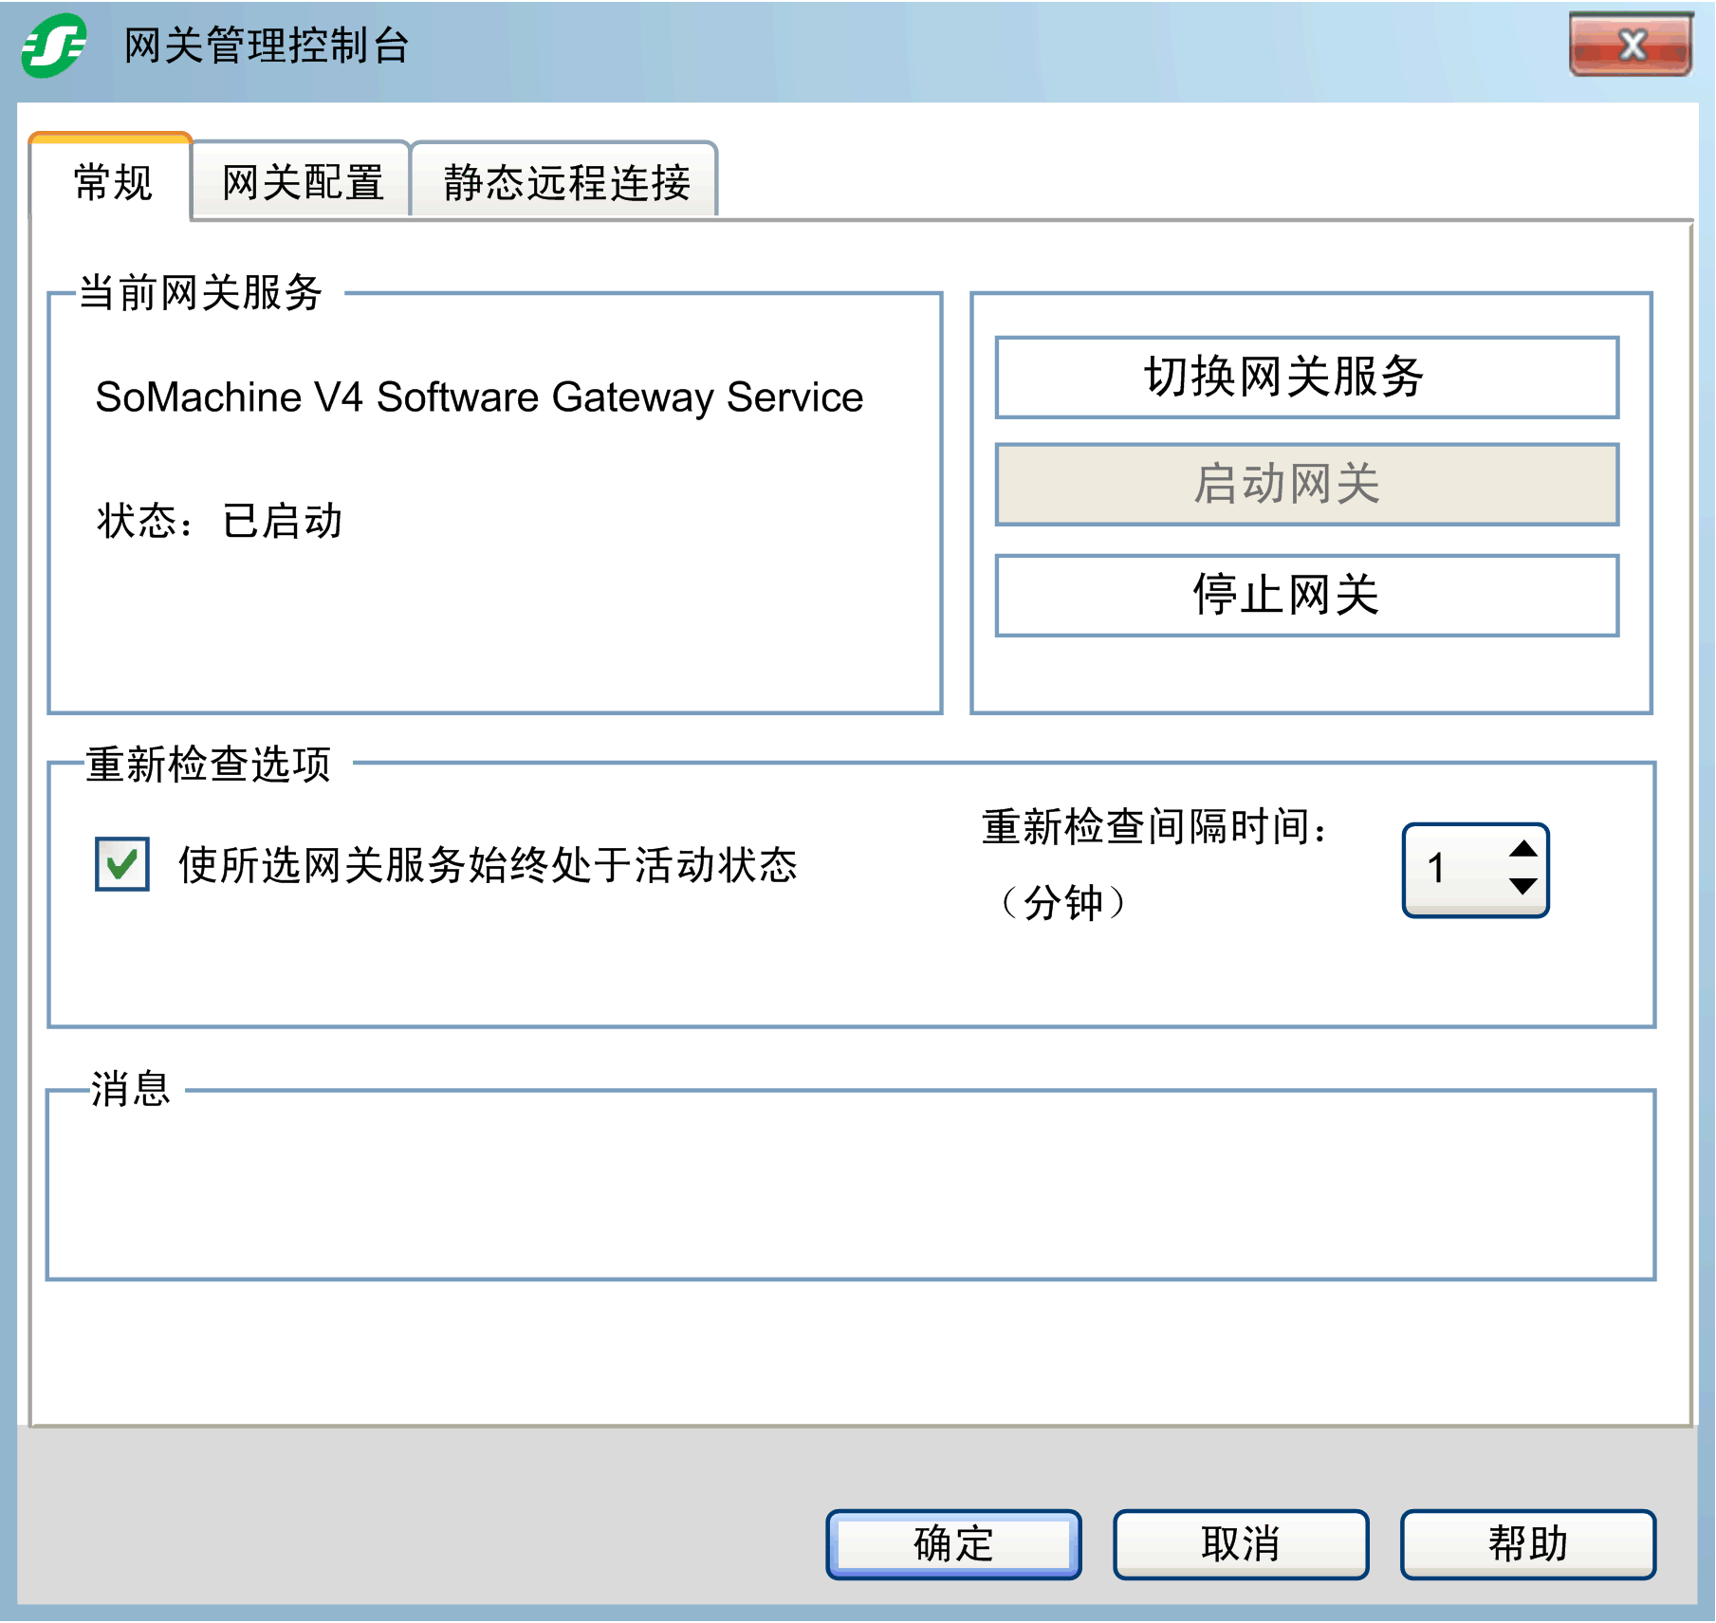
Task: Uncheck the keep gateway service active checkbox
Action: (x=122, y=864)
